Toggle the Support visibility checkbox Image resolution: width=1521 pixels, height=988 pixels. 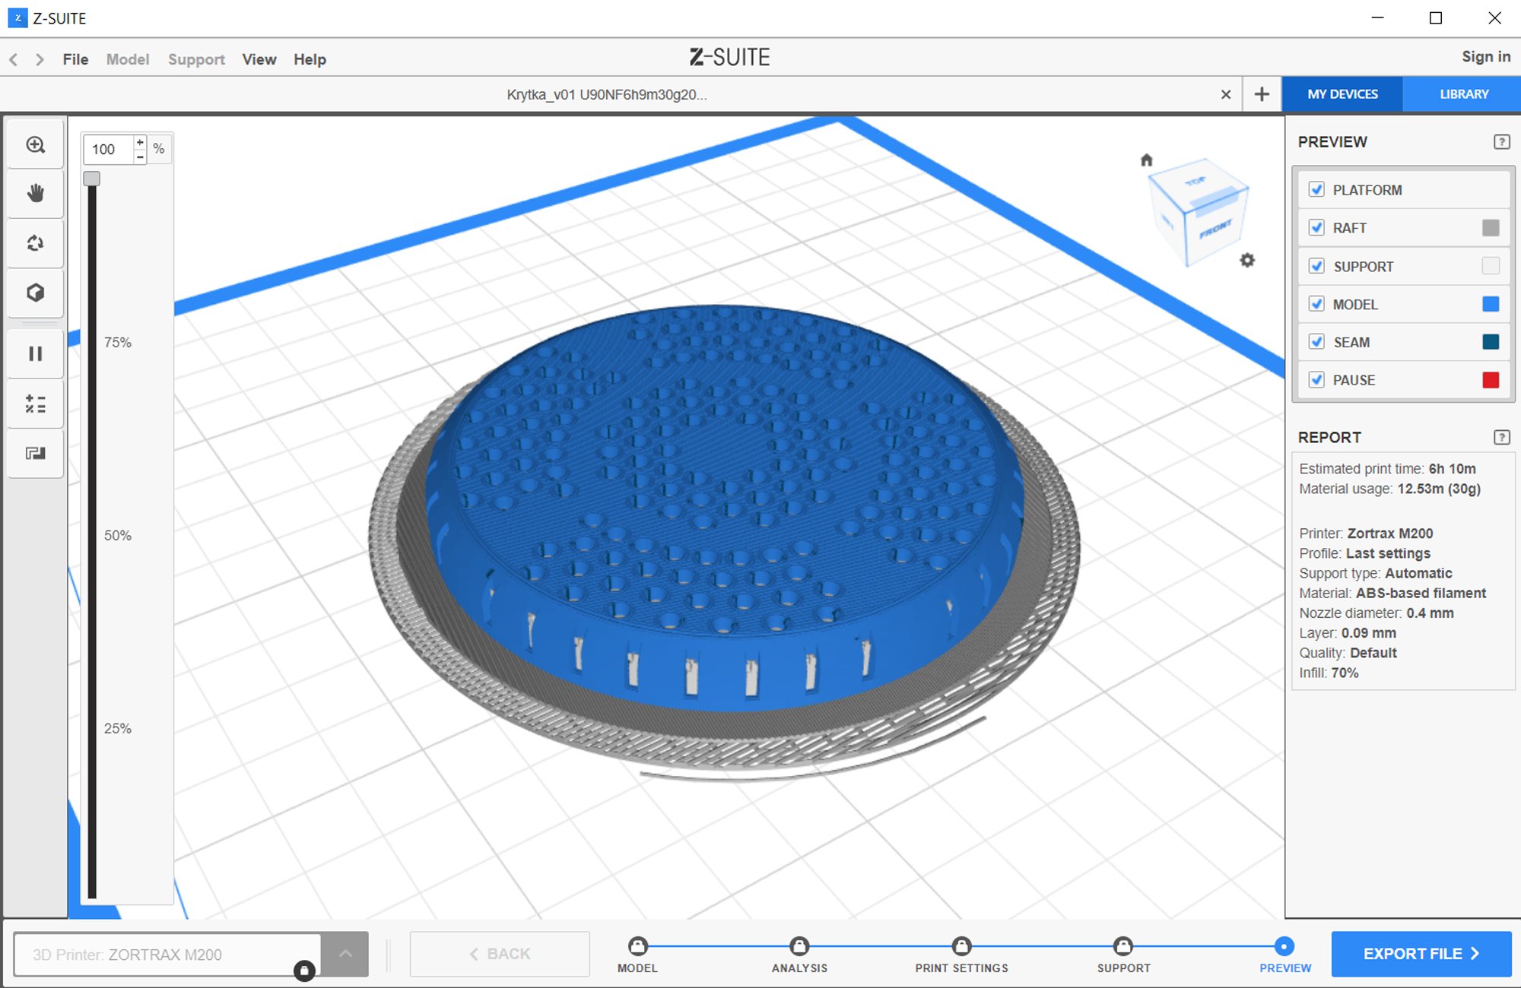(x=1316, y=266)
